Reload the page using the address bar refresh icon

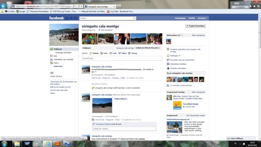[x=79, y=6]
